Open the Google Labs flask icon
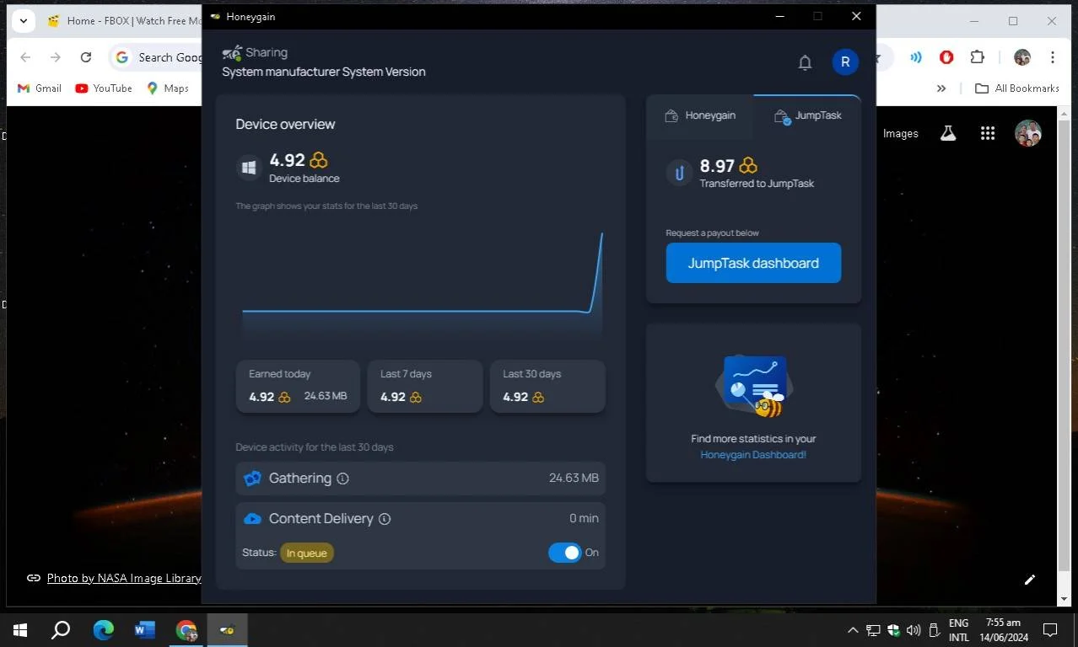The height and width of the screenshot is (647, 1078). pos(948,133)
